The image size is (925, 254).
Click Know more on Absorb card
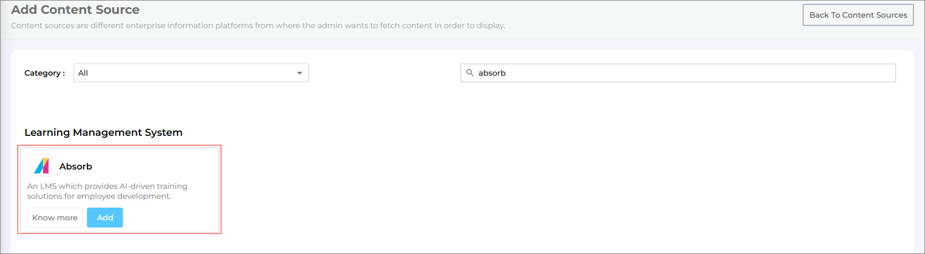pyautogui.click(x=55, y=218)
